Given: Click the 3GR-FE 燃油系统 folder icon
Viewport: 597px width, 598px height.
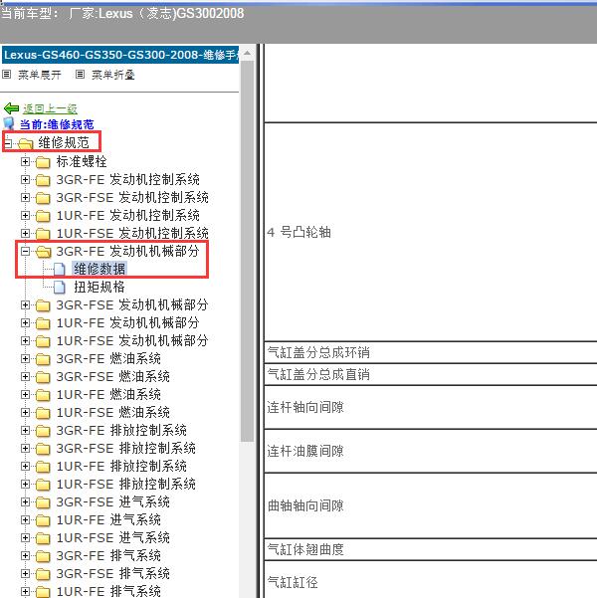Looking at the screenshot, I should pyautogui.click(x=43, y=359).
